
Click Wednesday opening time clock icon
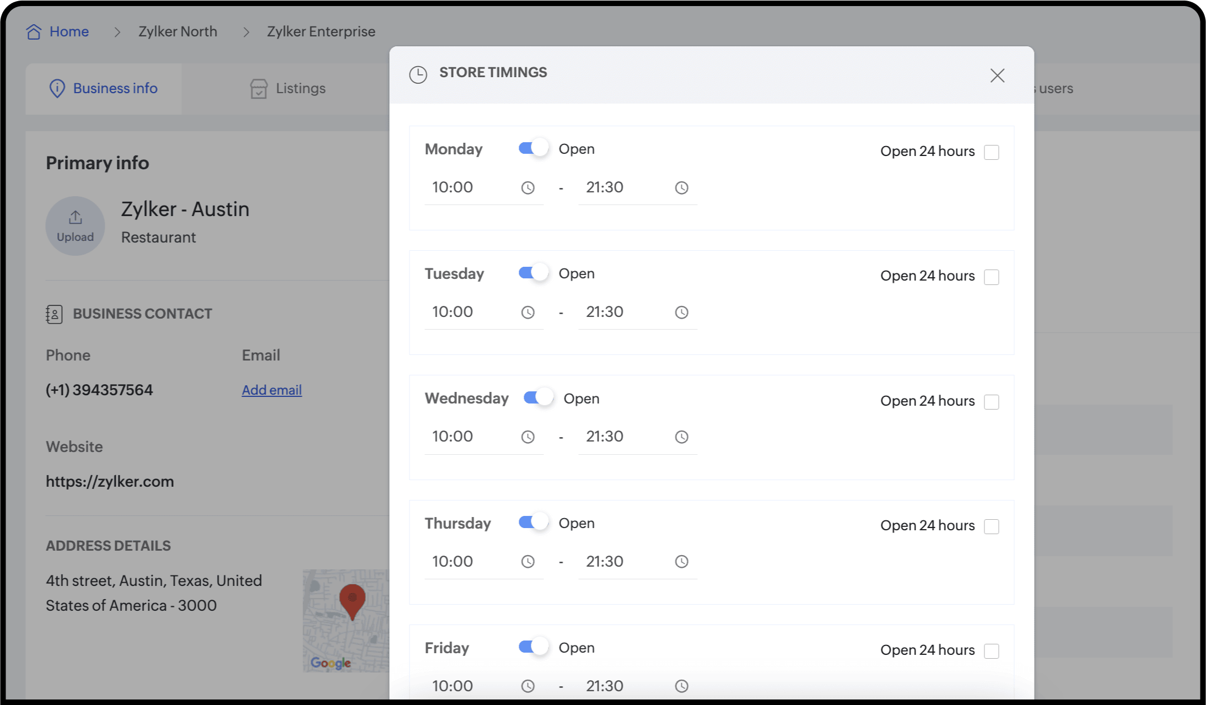tap(527, 437)
